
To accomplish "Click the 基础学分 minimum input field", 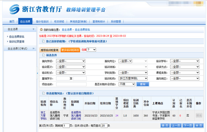I will (63, 78).
